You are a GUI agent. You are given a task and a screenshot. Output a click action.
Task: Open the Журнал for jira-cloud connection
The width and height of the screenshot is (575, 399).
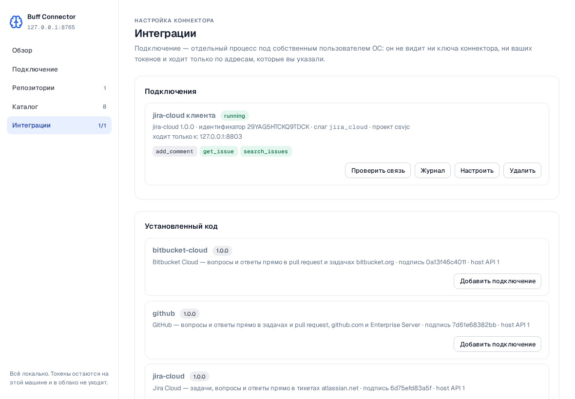tap(432, 171)
